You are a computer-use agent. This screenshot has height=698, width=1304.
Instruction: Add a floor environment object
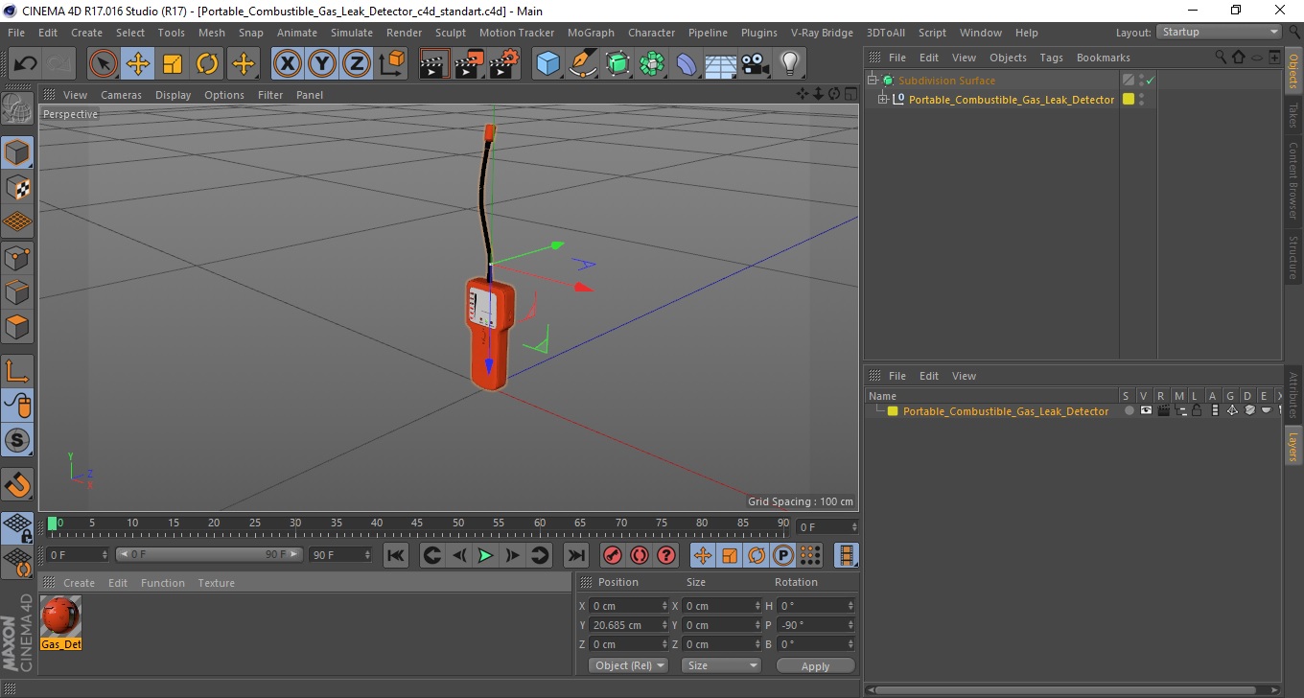click(720, 64)
